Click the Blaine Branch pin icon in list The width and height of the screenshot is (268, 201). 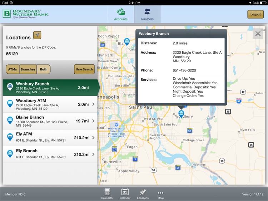point(10,121)
